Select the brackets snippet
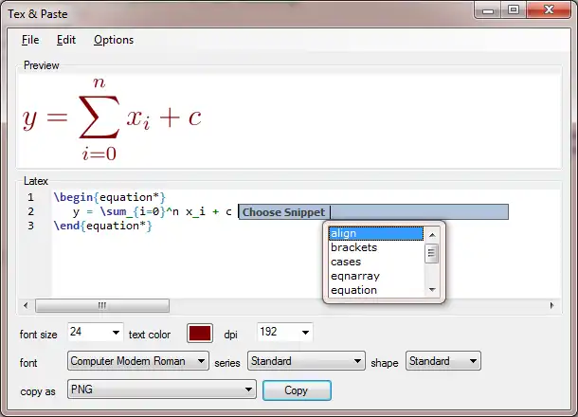This screenshot has height=417, width=578. click(375, 247)
